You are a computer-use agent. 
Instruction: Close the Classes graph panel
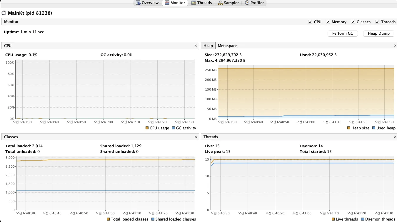196,137
